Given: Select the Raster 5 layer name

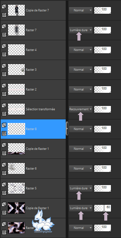Looking at the screenshot, I should point(31,188).
